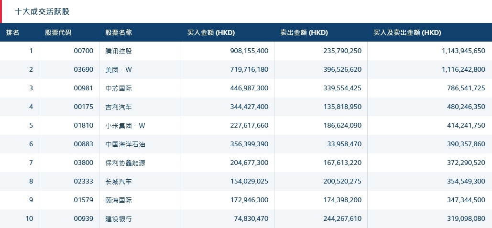Click the 买入及卖出金额 (HKD) column header
Image resolution: width=492 pixels, height=228 pixels.
407,33
